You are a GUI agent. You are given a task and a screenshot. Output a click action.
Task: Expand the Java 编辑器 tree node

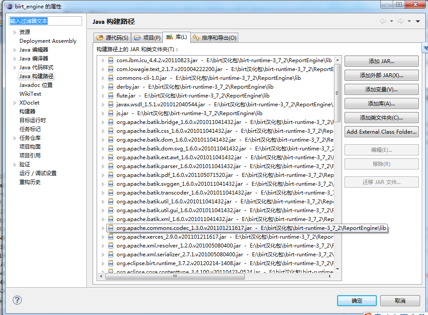click(15, 50)
